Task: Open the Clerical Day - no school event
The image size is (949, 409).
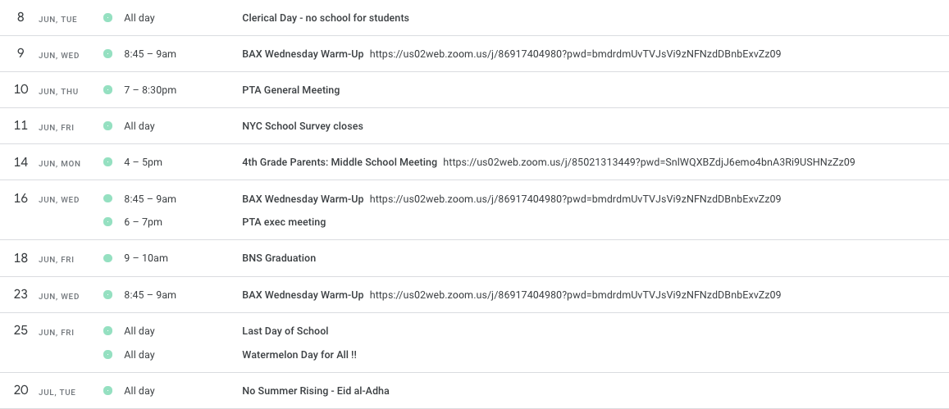Action: pyautogui.click(x=326, y=18)
